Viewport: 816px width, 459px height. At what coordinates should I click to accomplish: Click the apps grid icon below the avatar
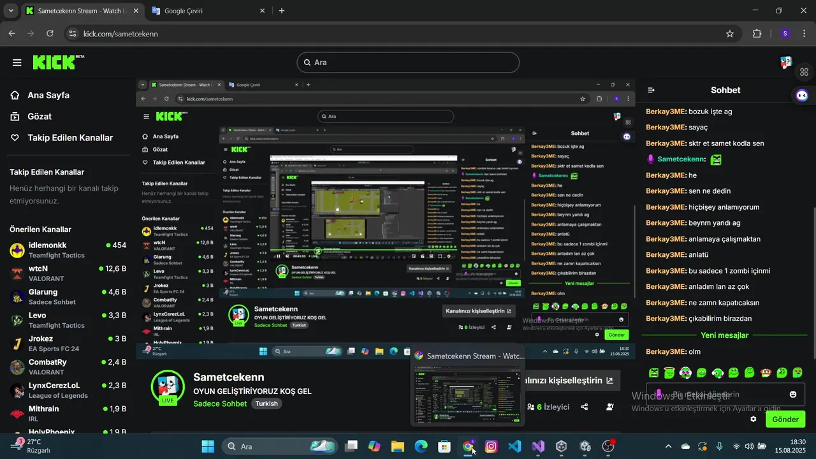click(805, 71)
